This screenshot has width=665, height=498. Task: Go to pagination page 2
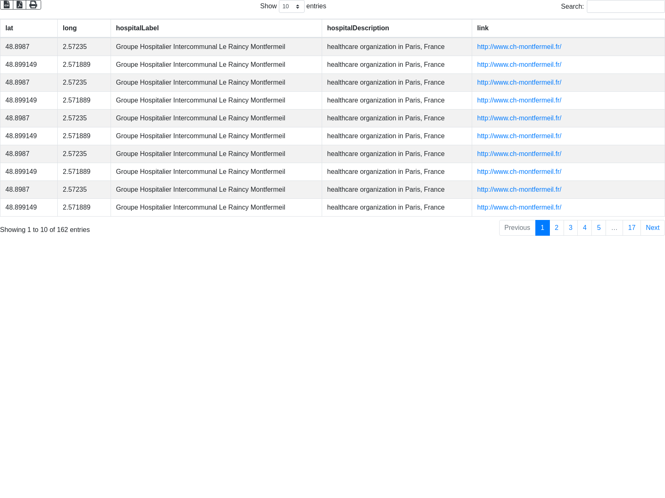557,228
